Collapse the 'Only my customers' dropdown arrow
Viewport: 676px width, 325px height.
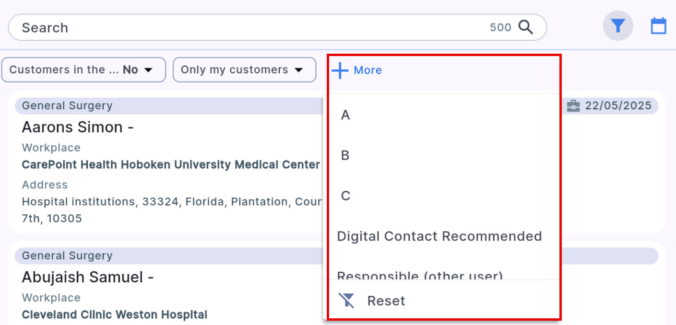(x=299, y=70)
